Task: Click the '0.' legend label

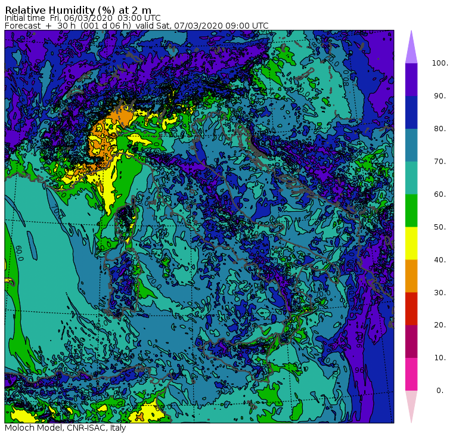Action: [x=440, y=391]
